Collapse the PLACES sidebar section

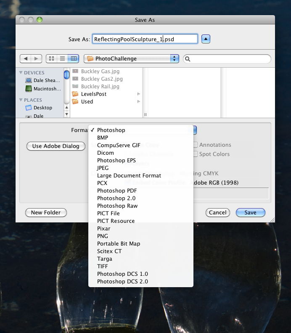pyautogui.click(x=21, y=100)
